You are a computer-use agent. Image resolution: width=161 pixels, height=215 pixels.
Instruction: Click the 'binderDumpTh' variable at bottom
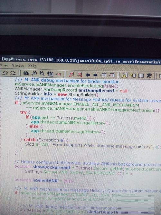point(103,212)
